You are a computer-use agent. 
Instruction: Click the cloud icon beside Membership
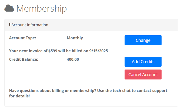coord(9,8)
